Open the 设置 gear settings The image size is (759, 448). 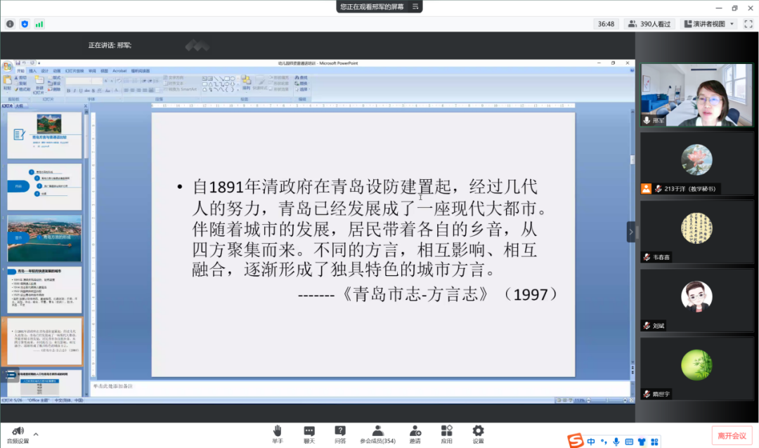478,435
